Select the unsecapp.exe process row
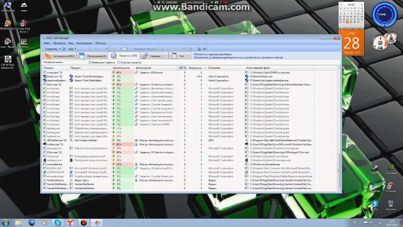The height and width of the screenshot is (227, 403). coord(178,148)
